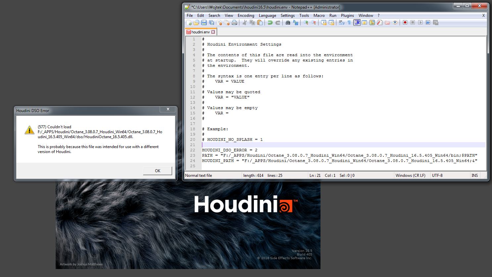Click the macro Playback button

point(420,22)
